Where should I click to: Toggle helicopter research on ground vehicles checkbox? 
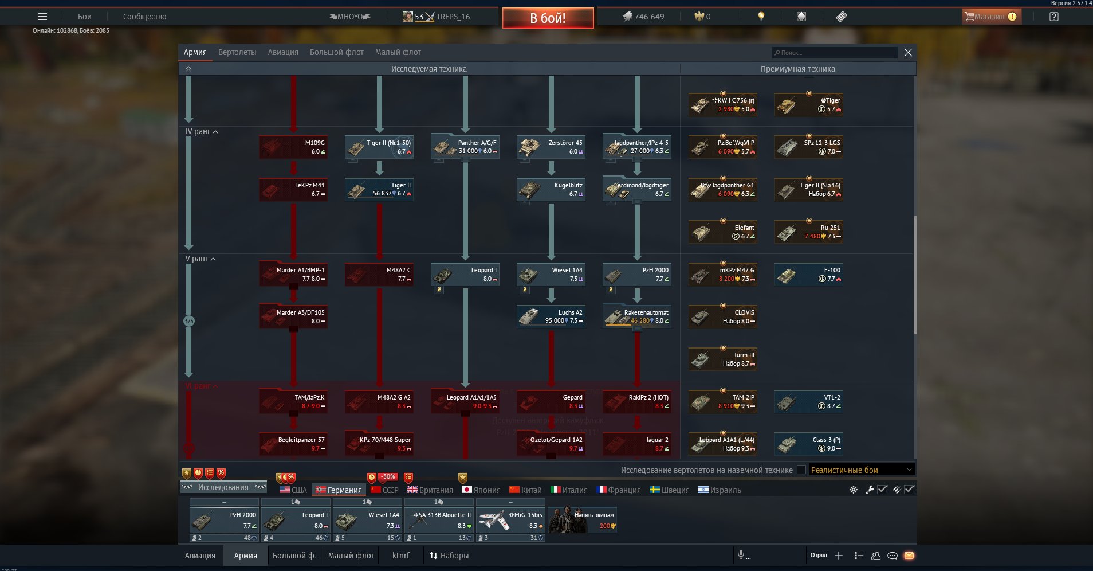point(801,470)
